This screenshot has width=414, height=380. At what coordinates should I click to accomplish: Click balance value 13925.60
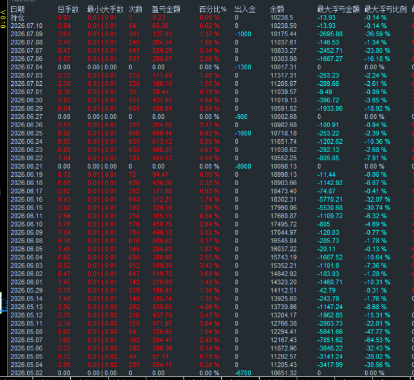pos(284,299)
